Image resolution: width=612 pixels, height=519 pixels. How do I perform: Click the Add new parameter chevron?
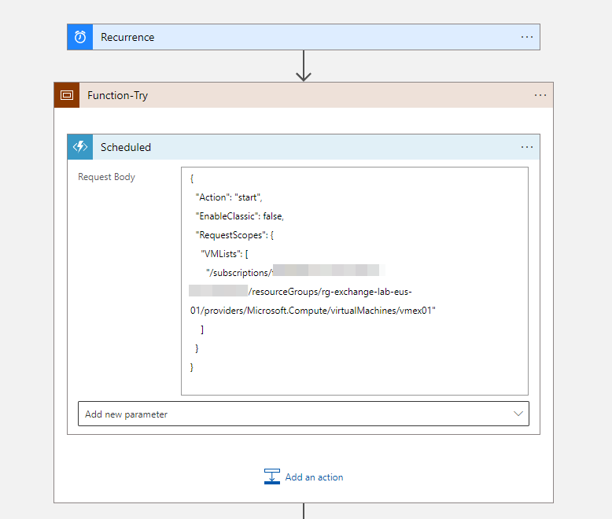(x=518, y=414)
